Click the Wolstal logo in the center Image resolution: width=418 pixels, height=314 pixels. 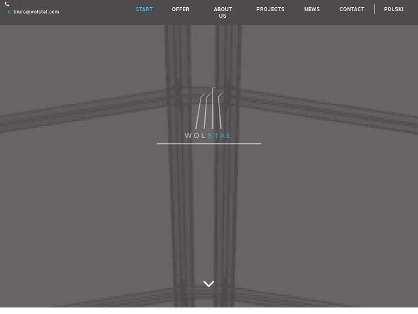[208, 113]
